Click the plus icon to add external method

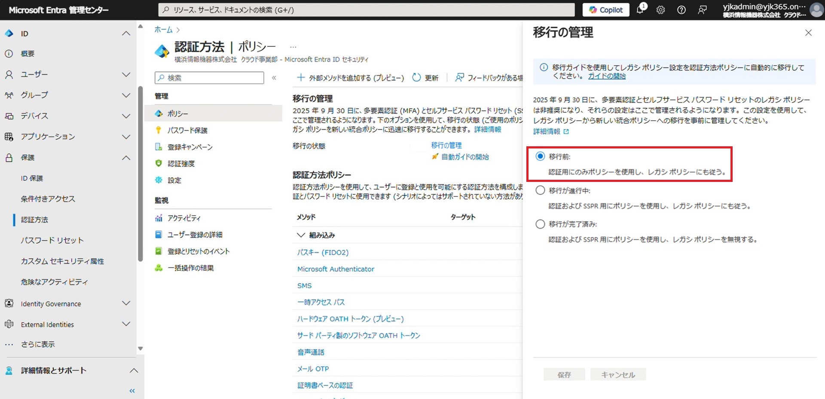point(301,78)
